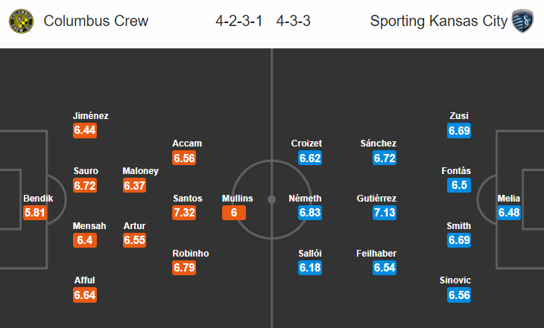Open the Sporting Kansas City team link
Screen dimensions: 544x328
[x=438, y=21]
